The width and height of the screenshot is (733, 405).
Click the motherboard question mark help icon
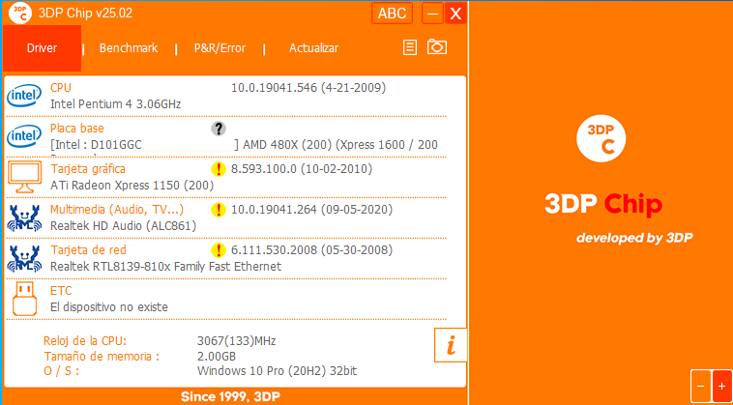[219, 129]
